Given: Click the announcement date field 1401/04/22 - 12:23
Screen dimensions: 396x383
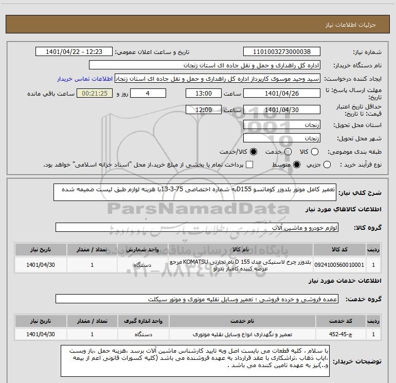Looking at the screenshot, I should click(x=74, y=52).
